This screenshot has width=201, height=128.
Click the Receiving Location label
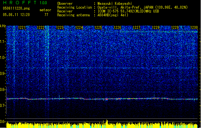pyautogui.click(x=74, y=7)
